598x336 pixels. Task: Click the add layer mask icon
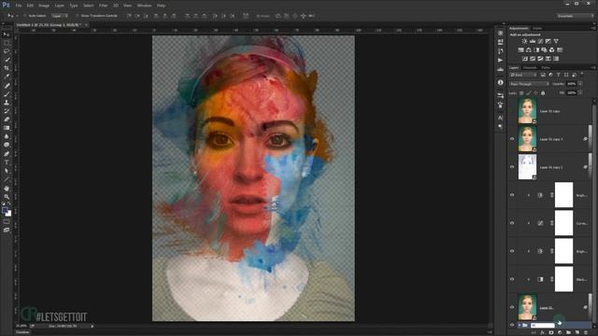550,332
